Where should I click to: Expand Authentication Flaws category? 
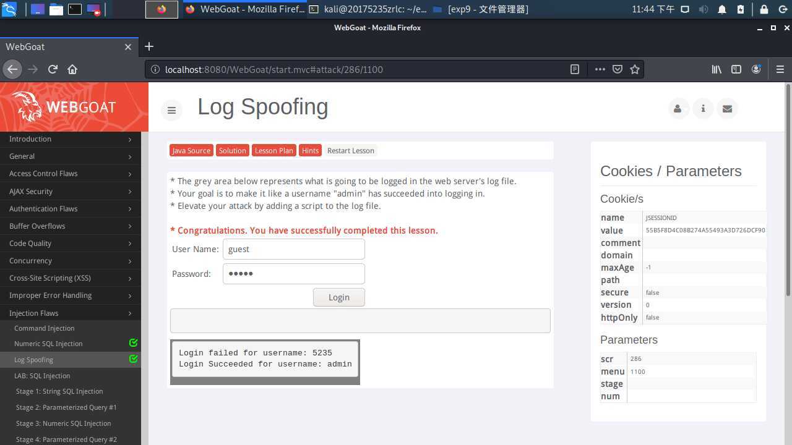pyautogui.click(x=71, y=209)
